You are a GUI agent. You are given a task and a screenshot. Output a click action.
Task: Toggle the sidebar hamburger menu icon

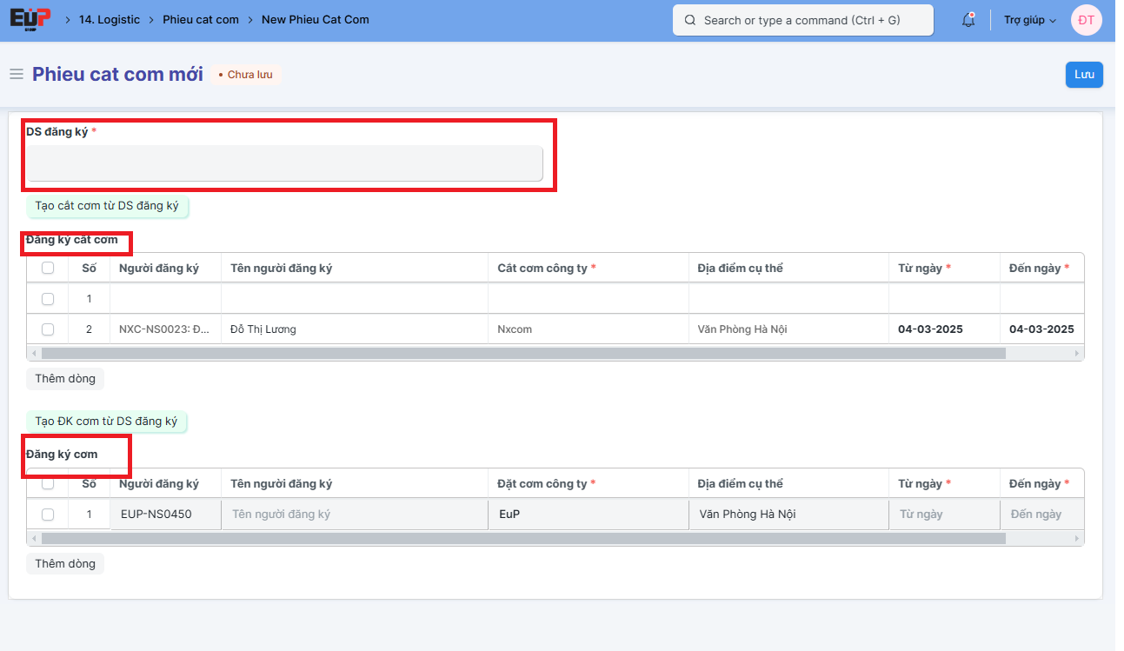[17, 75]
